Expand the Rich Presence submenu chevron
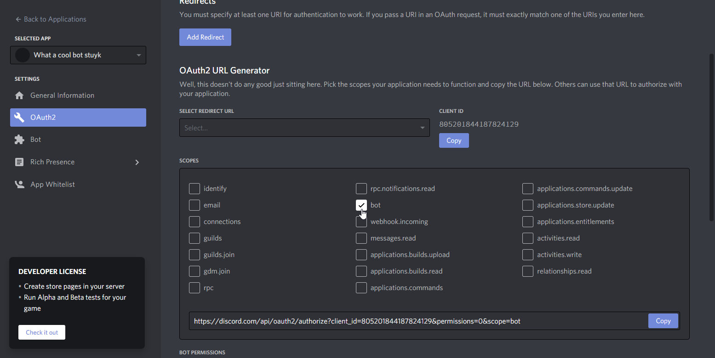Screen dimensions: 715x358 pos(137,162)
